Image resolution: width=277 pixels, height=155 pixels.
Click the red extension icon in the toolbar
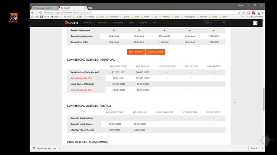point(254,13)
